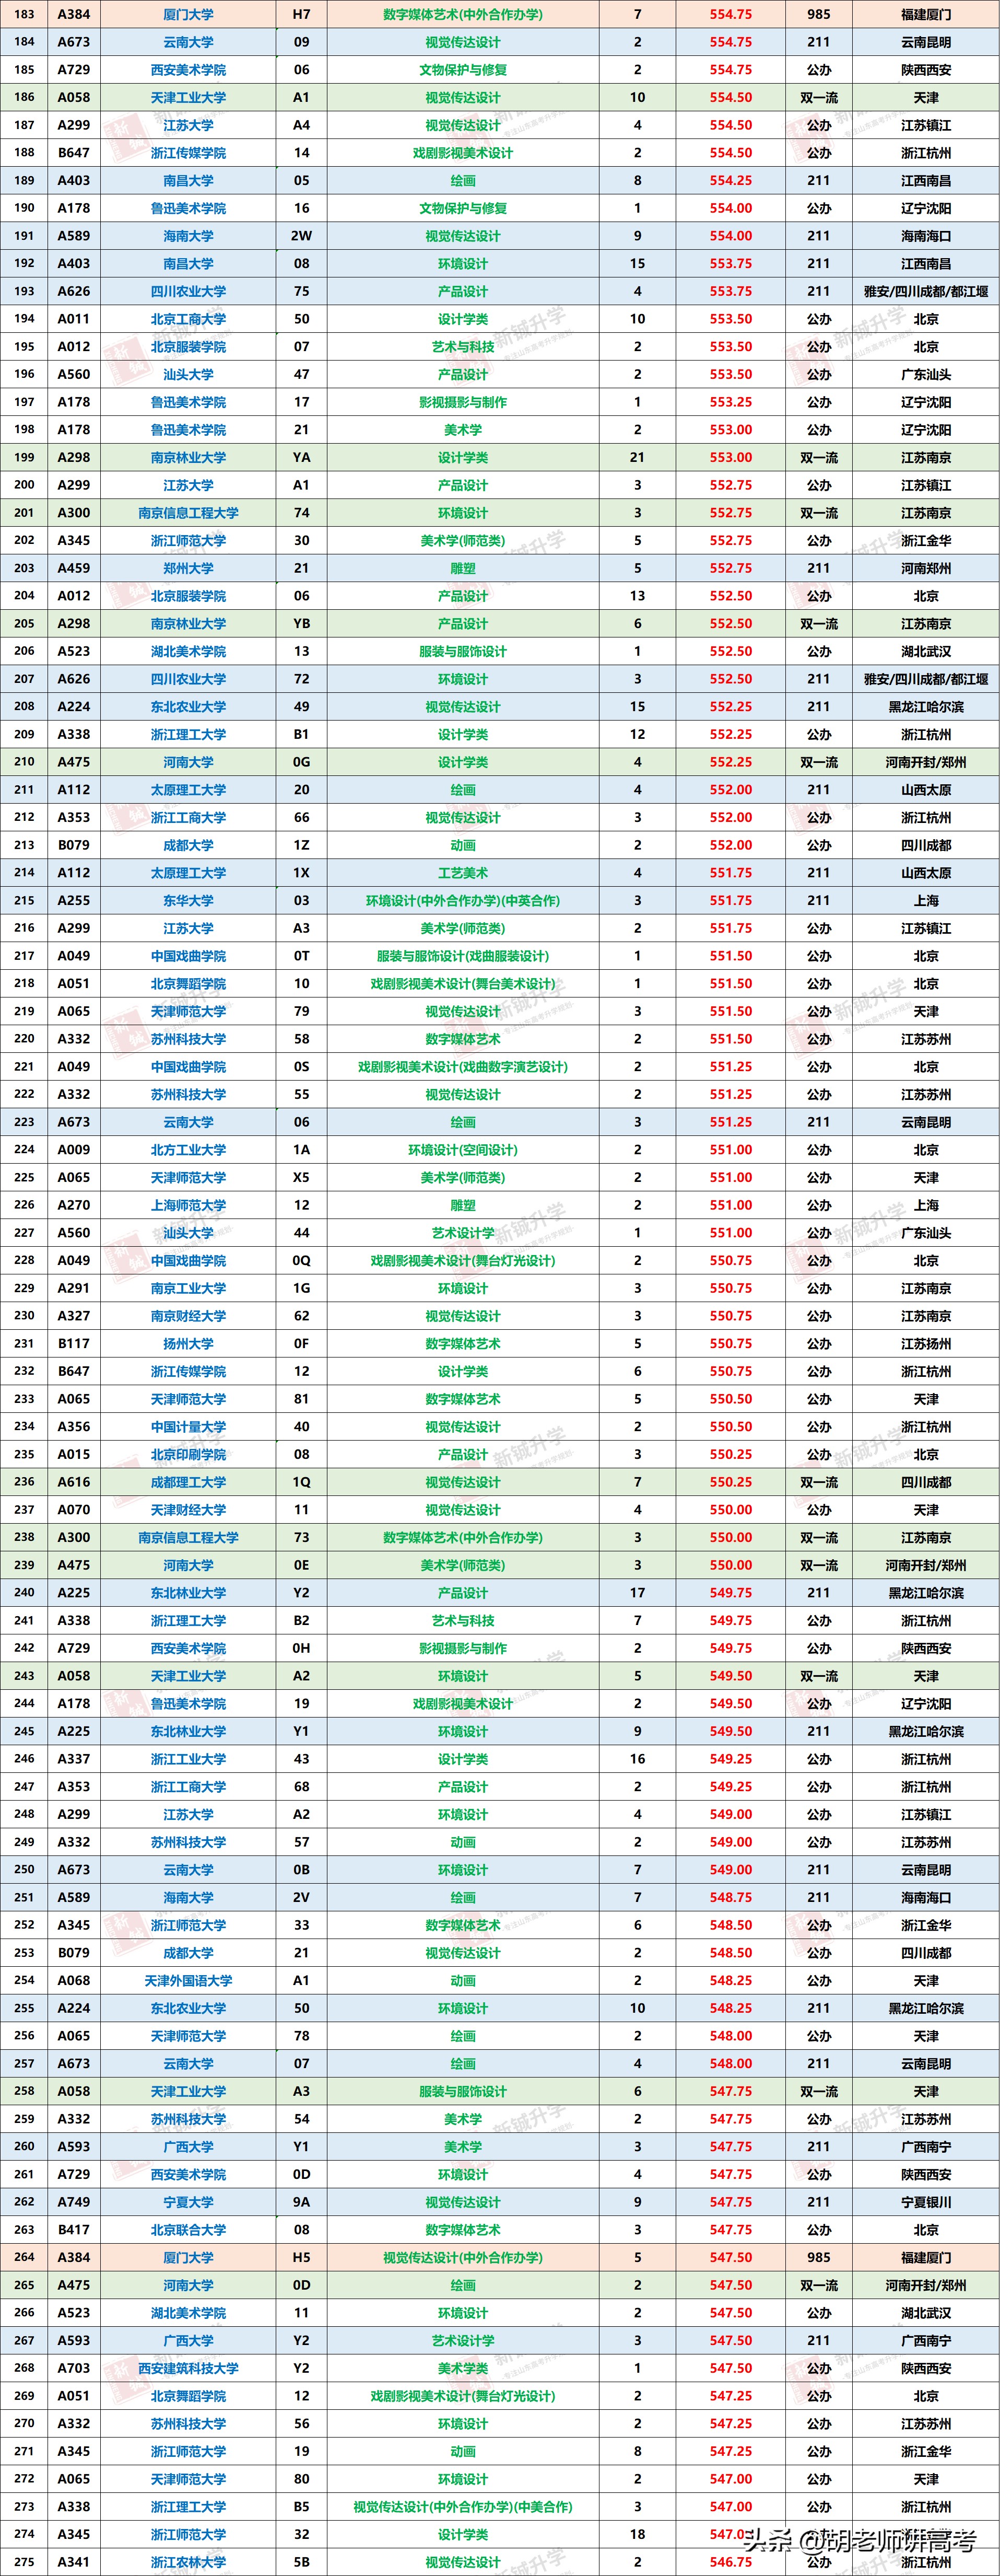This screenshot has height=2576, width=1000.
Task: Click the 浙江农林大学 school name
Action: pyautogui.click(x=188, y=2562)
